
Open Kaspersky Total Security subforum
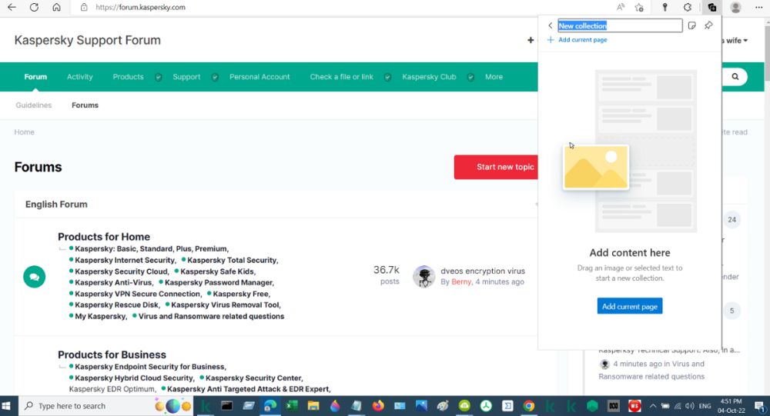tap(233, 260)
